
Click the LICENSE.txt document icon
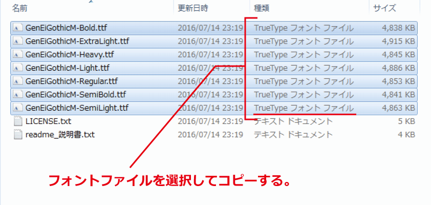(17, 121)
